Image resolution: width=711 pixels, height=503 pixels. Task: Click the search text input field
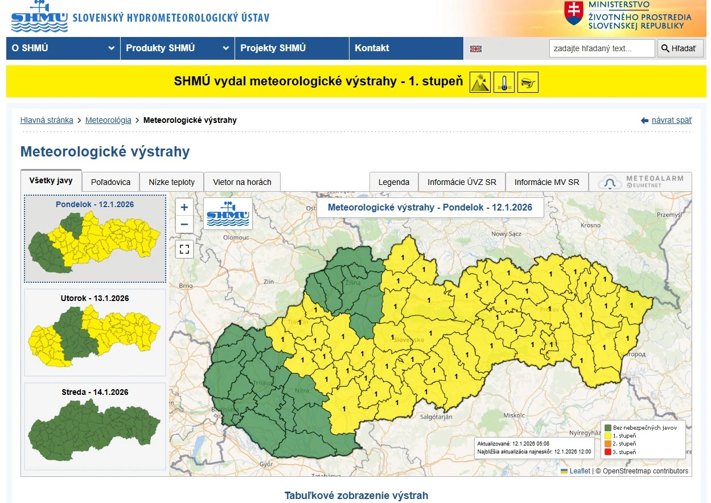602,48
